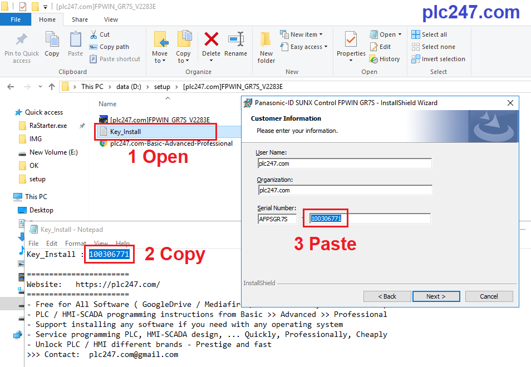Click Select all in ribbon
This screenshot has height=367, width=531.
(429, 34)
